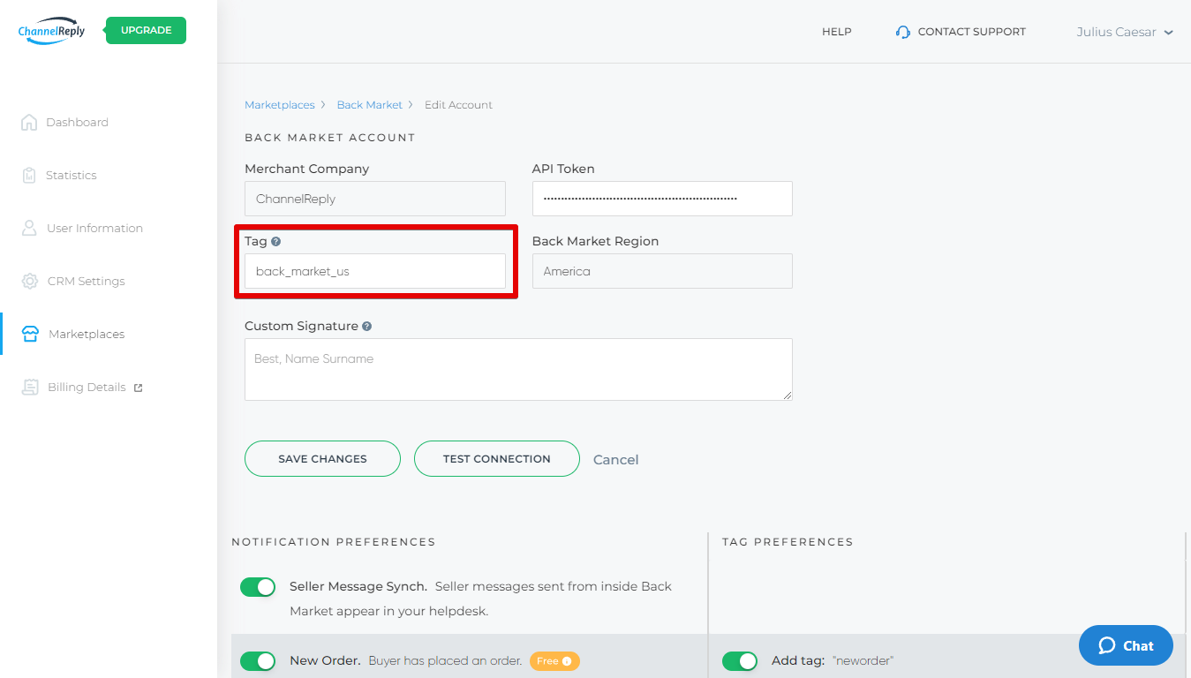This screenshot has height=678, width=1191.
Task: Open the Dashboard menu item
Action: tap(77, 122)
